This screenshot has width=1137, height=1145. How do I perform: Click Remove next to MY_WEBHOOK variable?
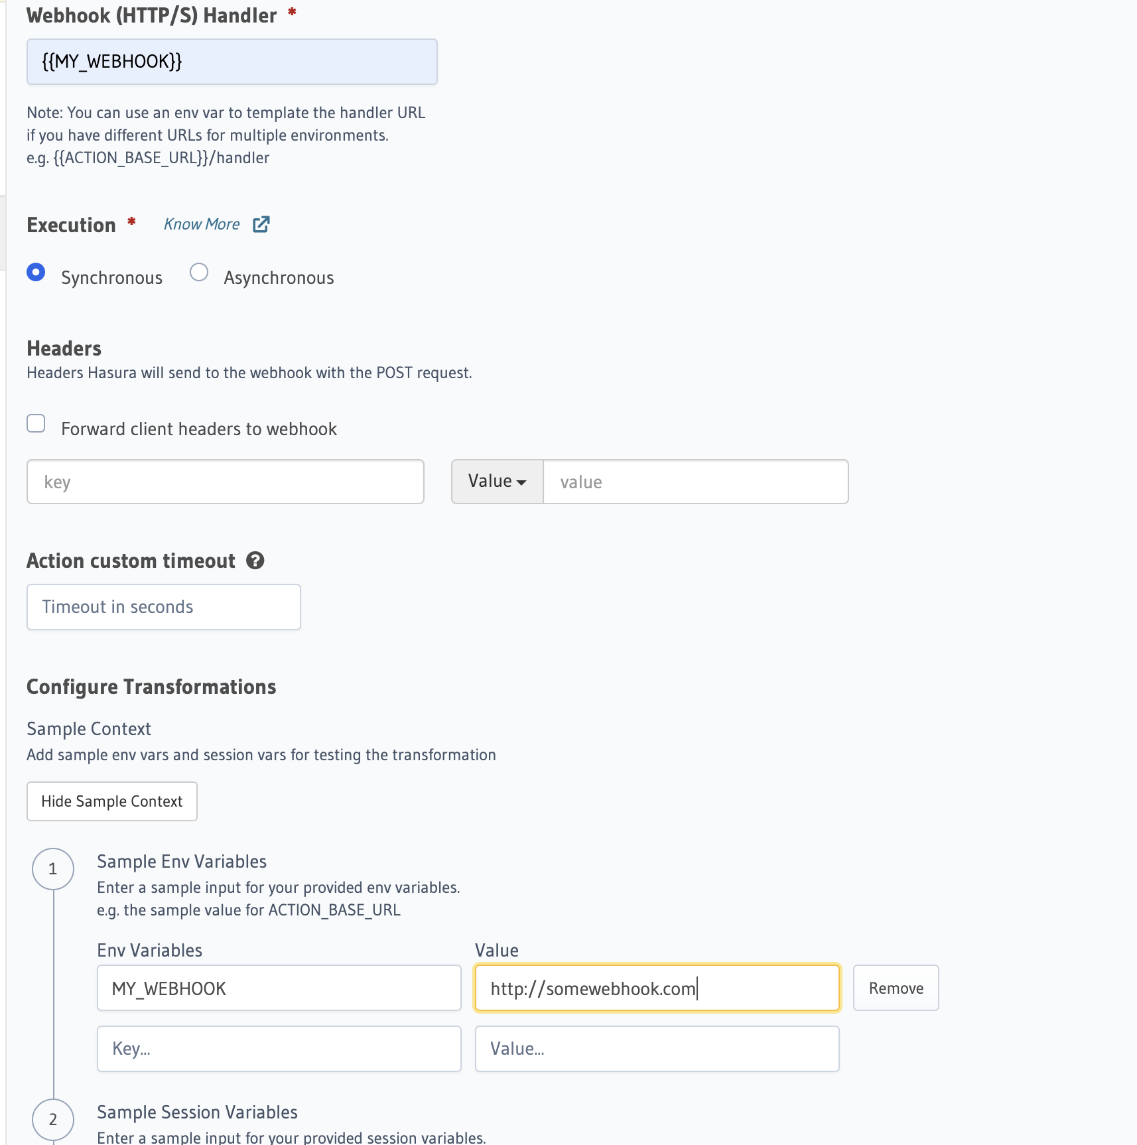896,988
